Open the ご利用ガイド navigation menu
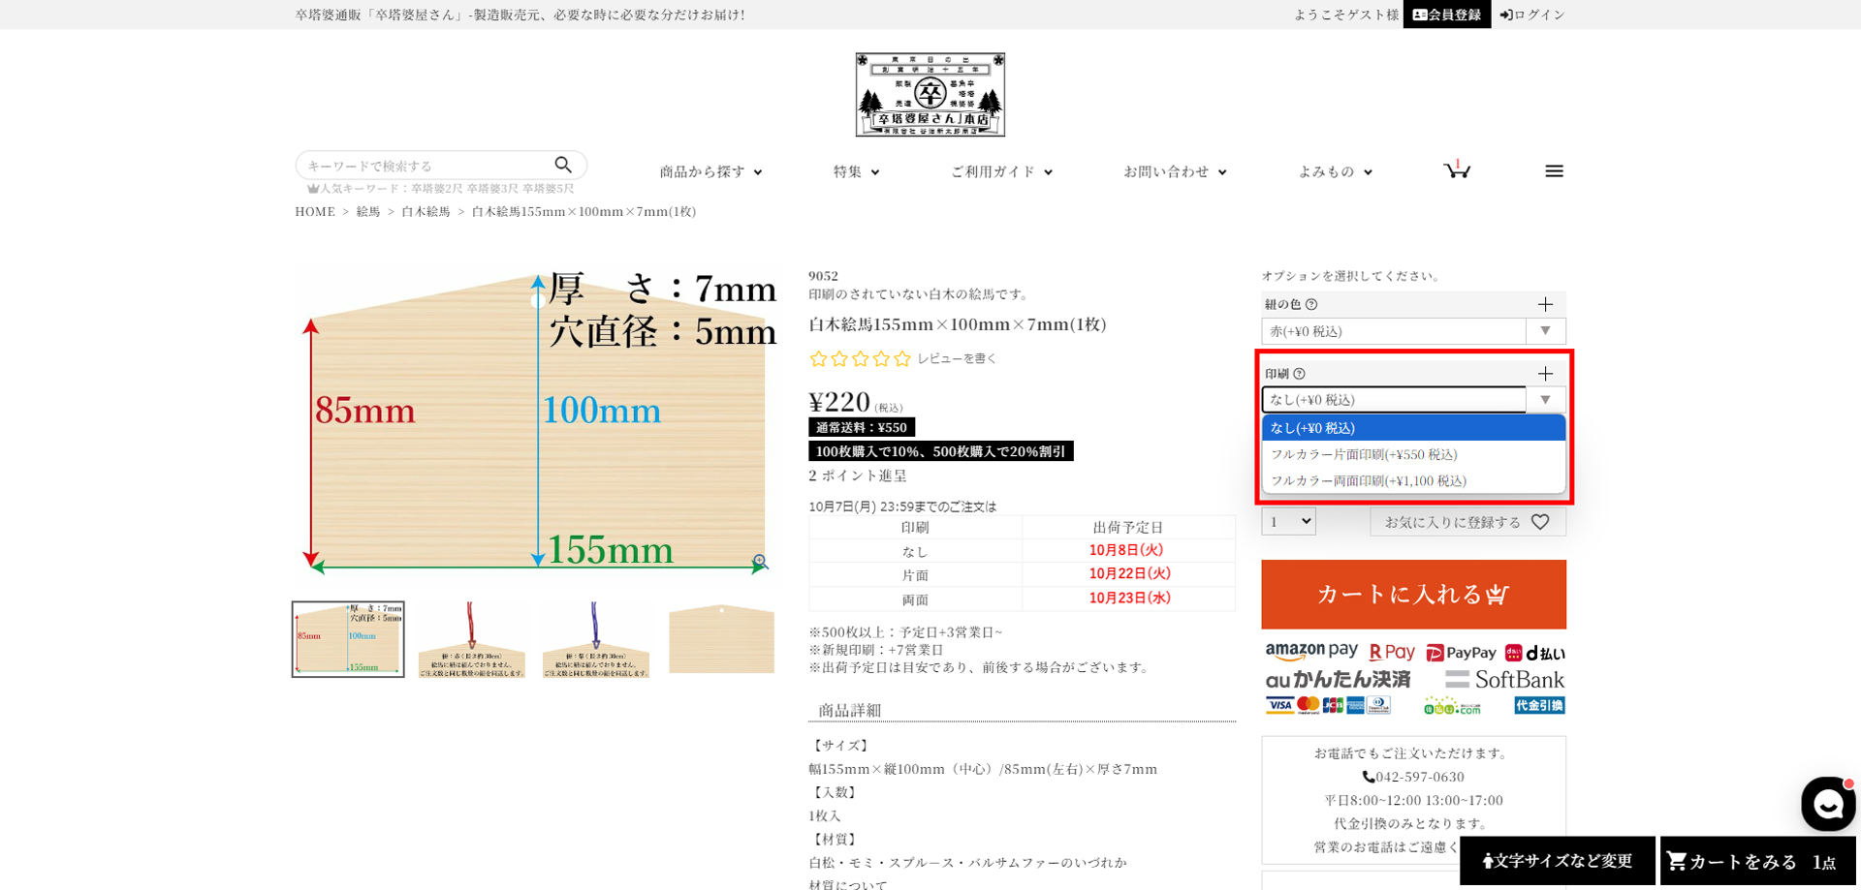 pos(998,171)
